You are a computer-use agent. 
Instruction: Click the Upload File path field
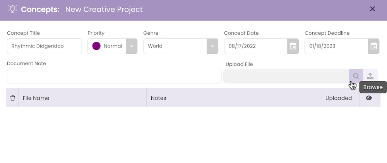[x=286, y=76]
